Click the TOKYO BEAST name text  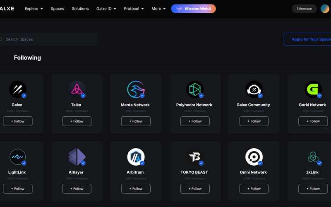(x=194, y=172)
